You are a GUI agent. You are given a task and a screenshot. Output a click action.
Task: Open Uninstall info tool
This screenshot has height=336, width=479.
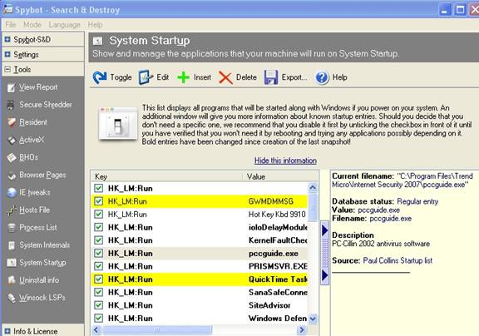point(39,280)
